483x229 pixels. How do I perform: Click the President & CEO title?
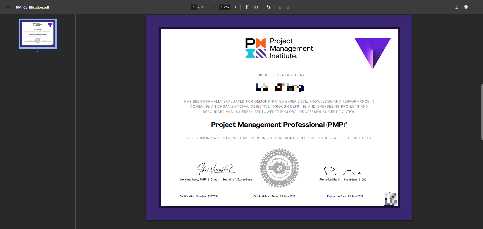click(x=355, y=179)
